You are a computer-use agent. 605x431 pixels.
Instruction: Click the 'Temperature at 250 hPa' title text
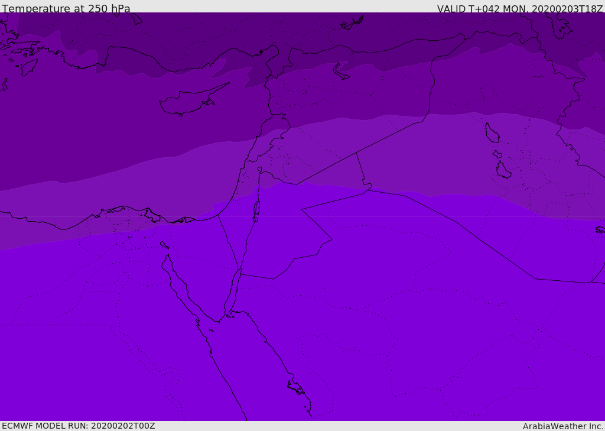[x=66, y=8]
